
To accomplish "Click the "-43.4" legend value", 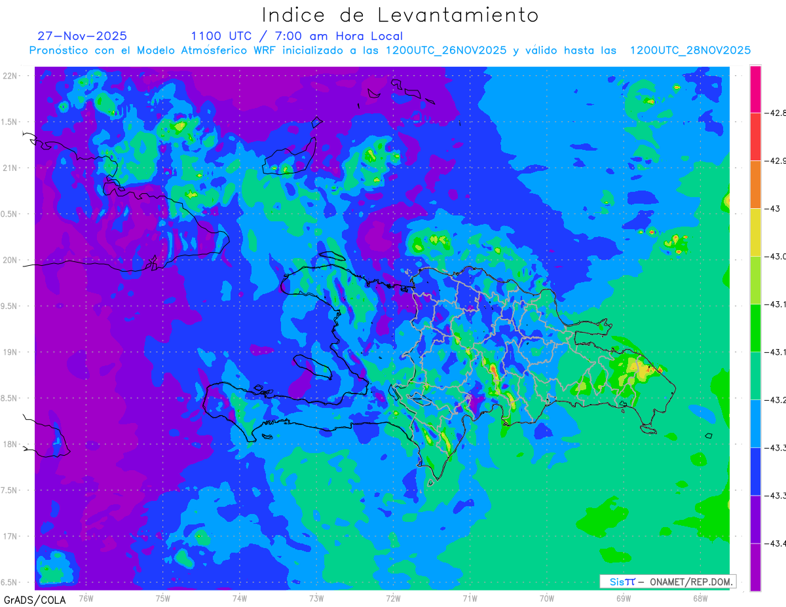I will 777,543.
